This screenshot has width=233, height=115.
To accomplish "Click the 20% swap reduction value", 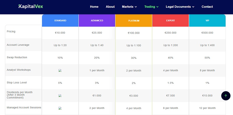I will point(97,58).
